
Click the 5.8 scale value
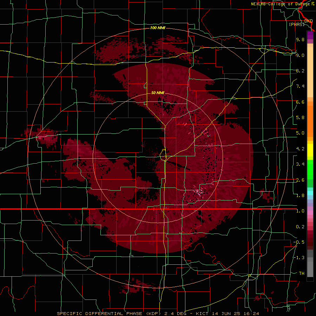(300, 118)
